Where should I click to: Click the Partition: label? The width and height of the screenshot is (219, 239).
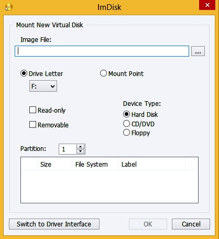(33, 149)
